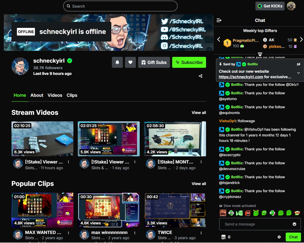Open options menu for 02:01:25 video
Screen dimensions: 304x243
[x=135, y=162]
